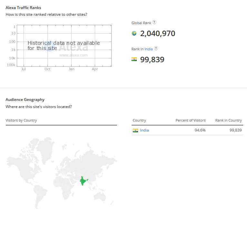Click the Visitors by Country label

pyautogui.click(x=21, y=120)
